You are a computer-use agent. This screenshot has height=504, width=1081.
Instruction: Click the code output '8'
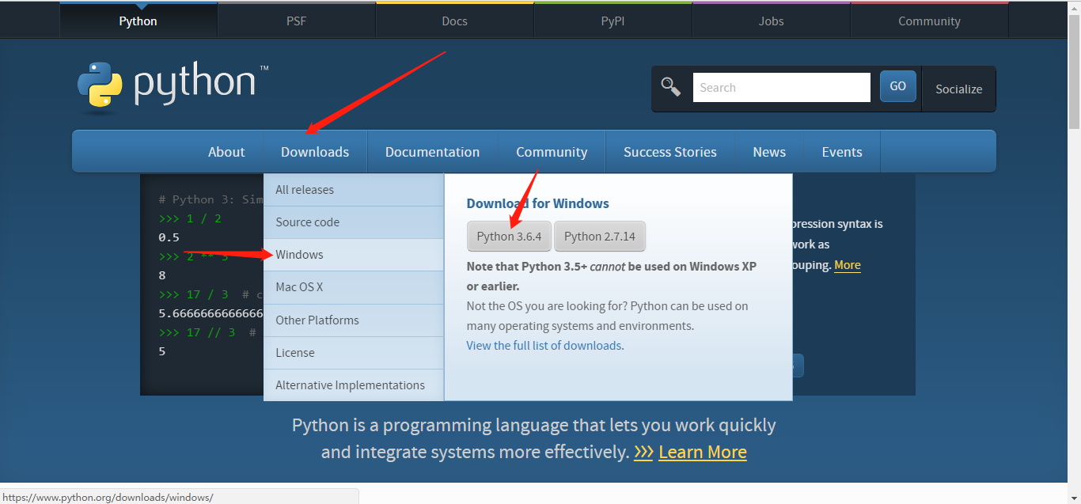click(x=162, y=275)
